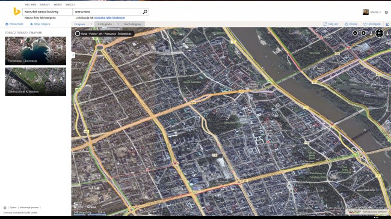The height and width of the screenshot is (219, 391).
Task: Expand the Z lotu ptaka dropdown arrow
Action: [x=118, y=24]
